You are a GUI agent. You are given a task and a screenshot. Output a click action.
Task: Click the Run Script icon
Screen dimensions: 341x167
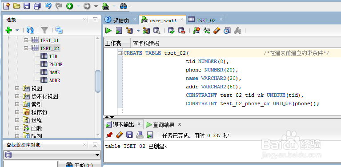click(119, 31)
